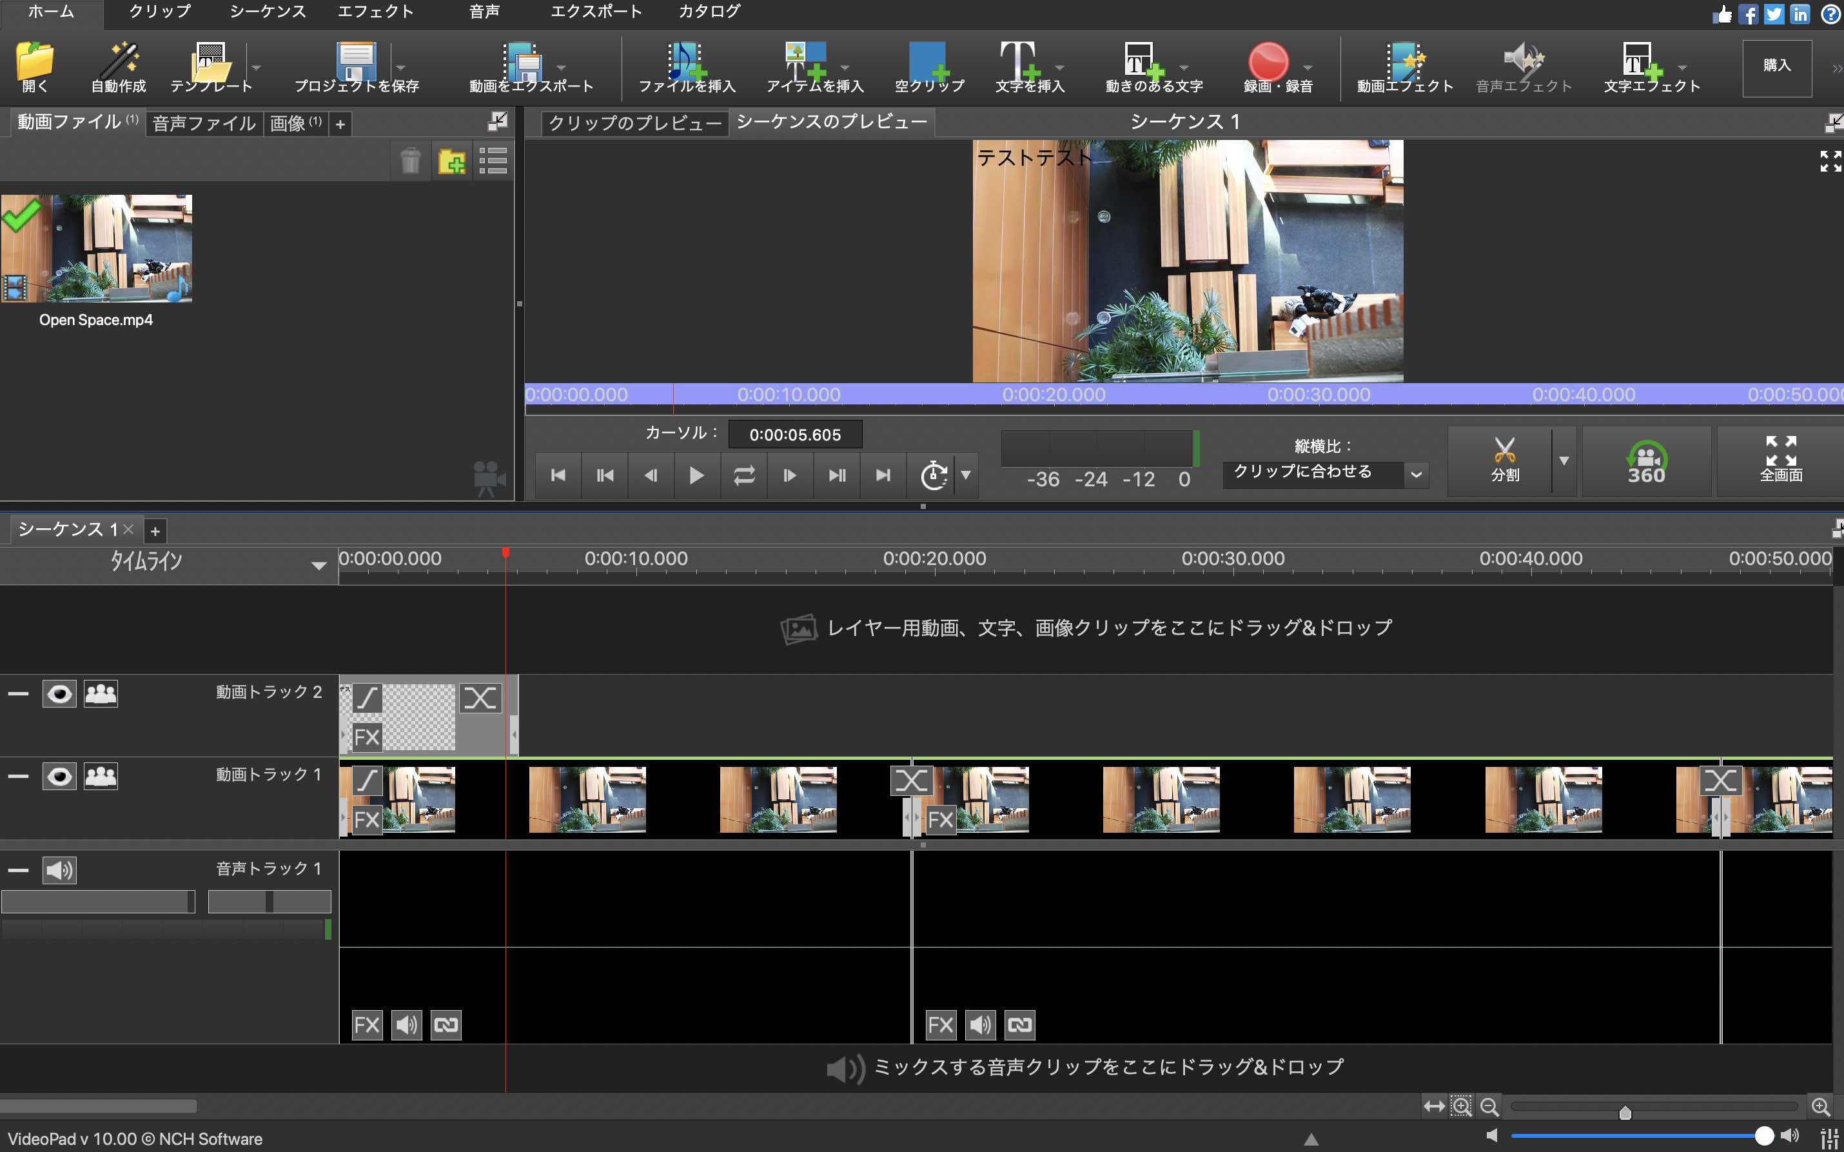
Task: Click the add new folder icon in the bin
Action: pos(452,161)
